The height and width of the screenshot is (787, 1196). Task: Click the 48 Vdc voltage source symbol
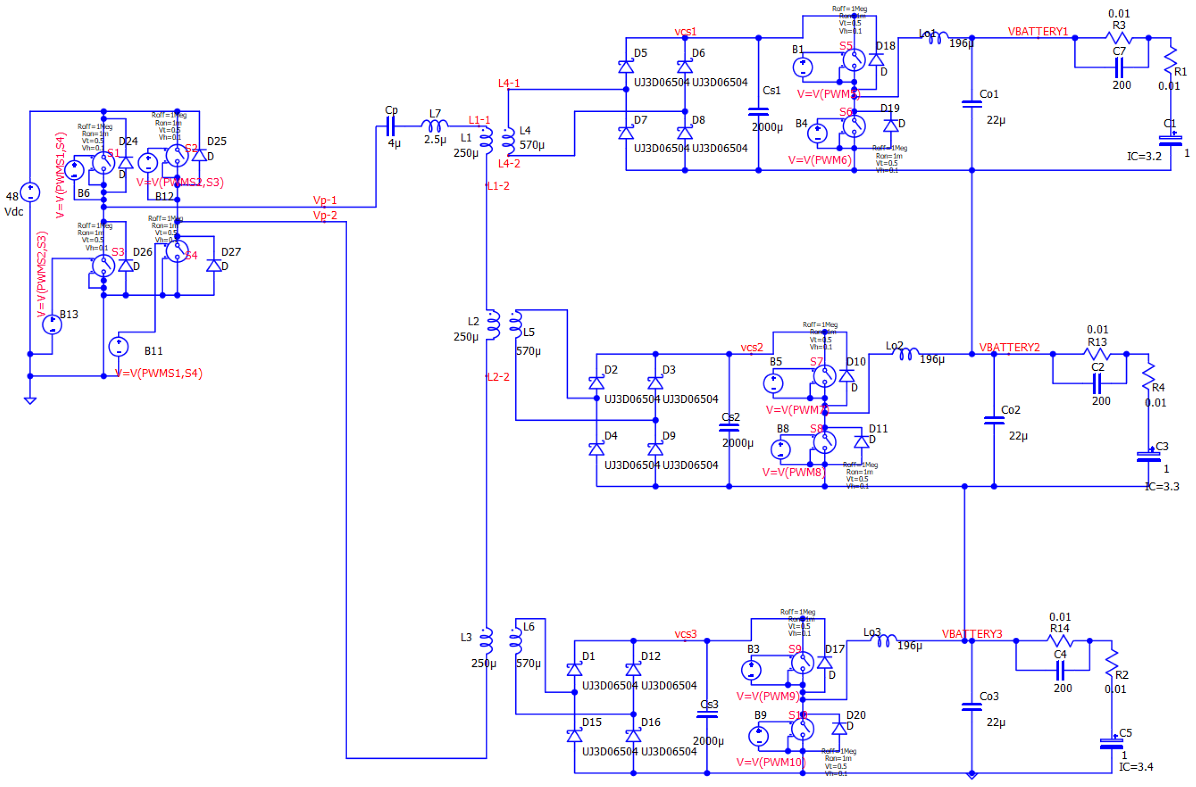point(30,192)
